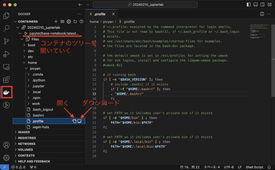
Task: Switch to the .profile editor tab
Action: (100, 14)
